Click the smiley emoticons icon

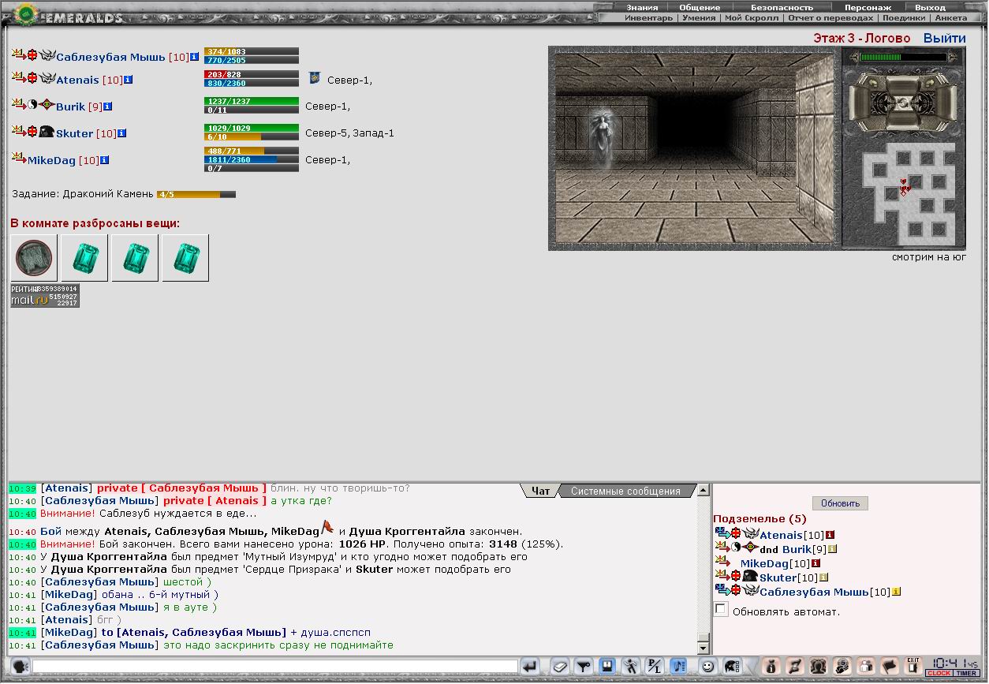coord(707,667)
